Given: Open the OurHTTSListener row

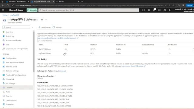Looking at the screenshot, I should 115,49.
